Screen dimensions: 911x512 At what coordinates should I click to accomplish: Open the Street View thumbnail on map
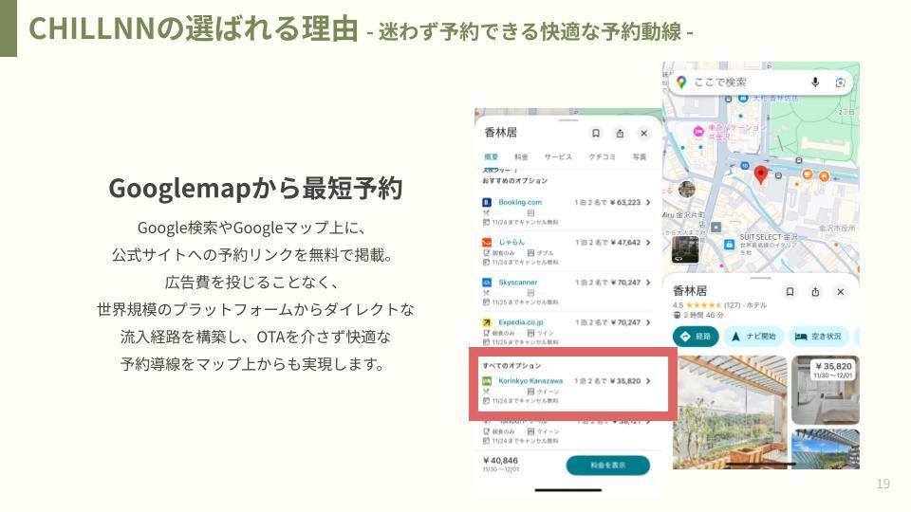(x=685, y=249)
